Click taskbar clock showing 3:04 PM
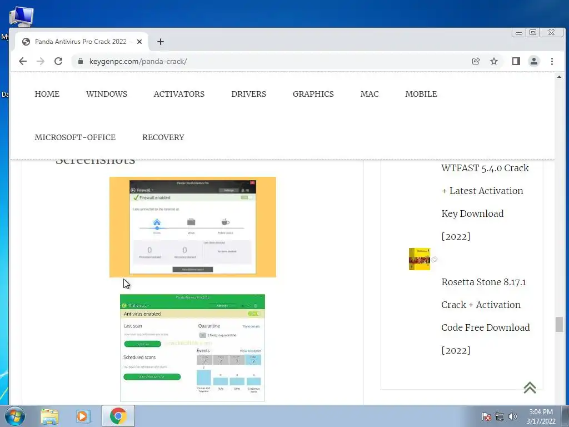Viewport: 569px width, 427px height. pos(541,416)
